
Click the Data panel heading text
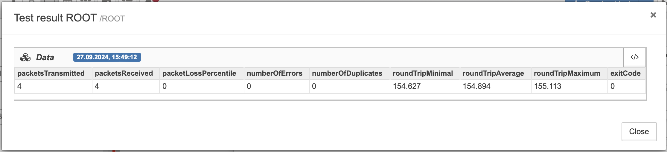click(x=45, y=57)
